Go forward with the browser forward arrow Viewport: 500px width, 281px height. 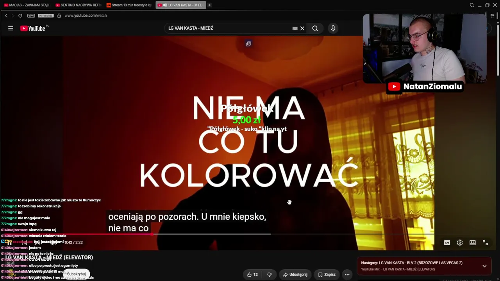pos(13,16)
